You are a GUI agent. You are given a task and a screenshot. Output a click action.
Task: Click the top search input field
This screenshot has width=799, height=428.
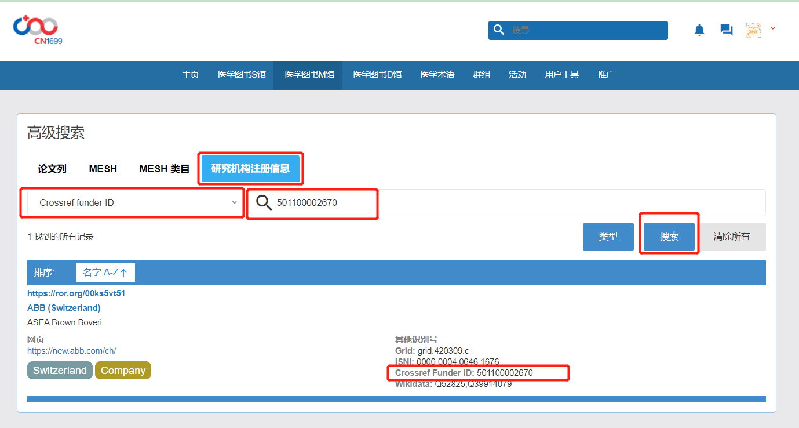pyautogui.click(x=585, y=30)
